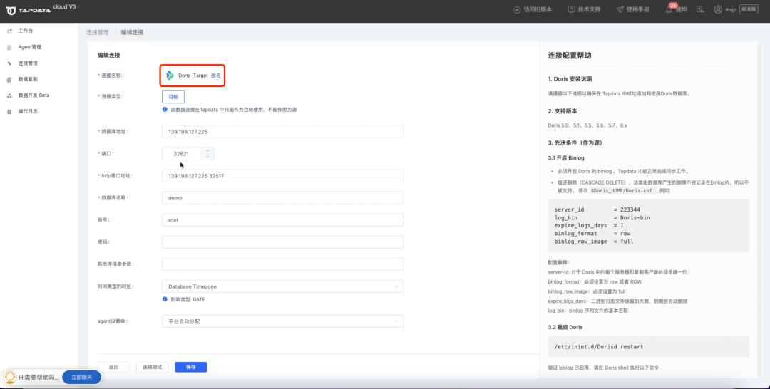This screenshot has height=389, width=770.
Task: Click the 技术支持 question icon
Action: click(x=572, y=9)
